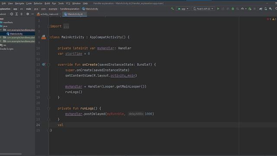This screenshot has width=277, height=156.
Task: Open the Profile dropdown arrow
Action: click(x=246, y=9)
